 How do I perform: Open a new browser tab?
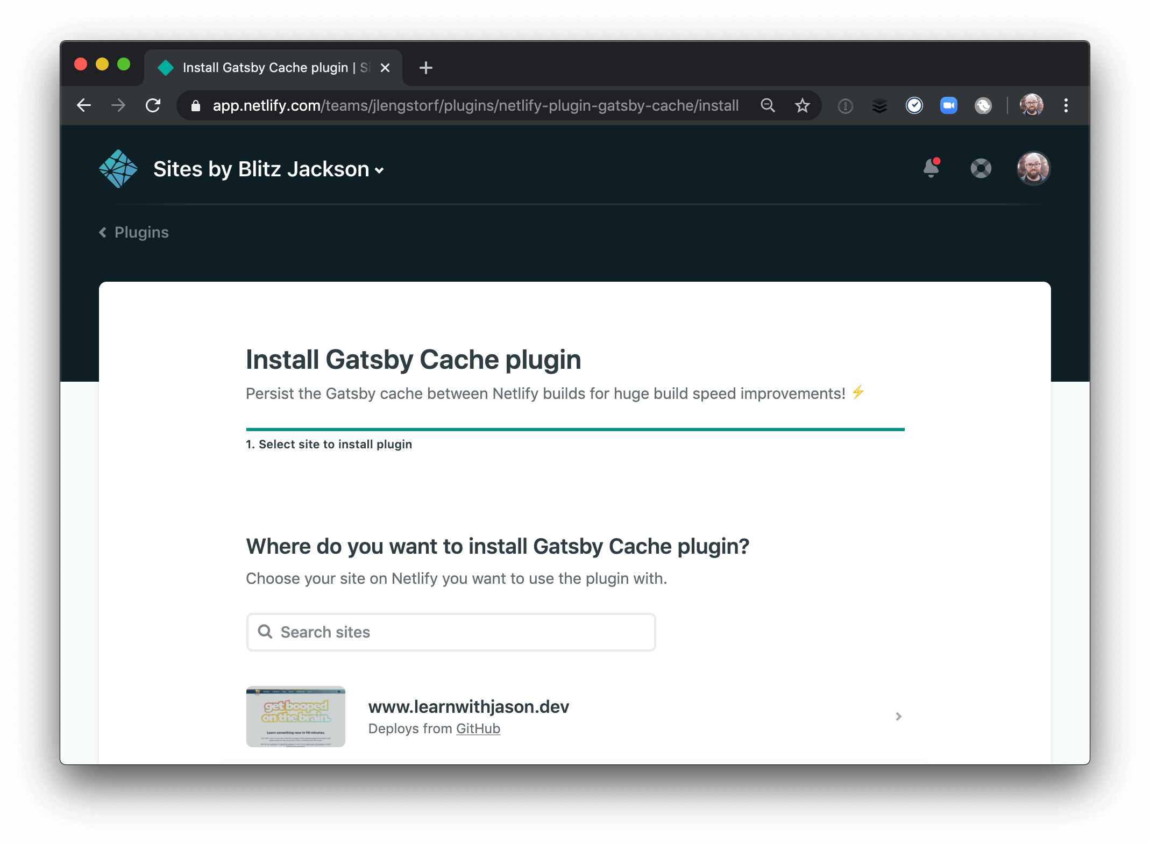point(425,68)
